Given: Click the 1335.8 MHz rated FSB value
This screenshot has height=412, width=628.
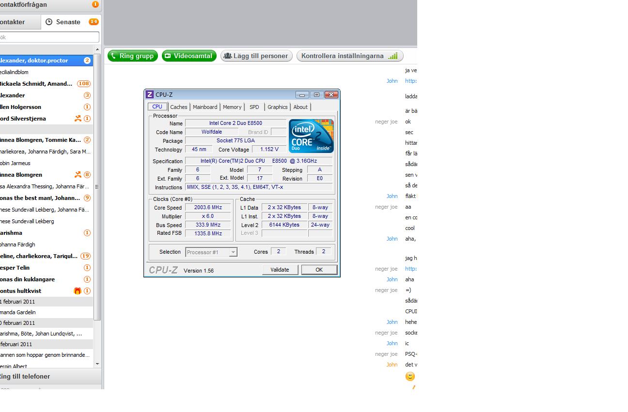Looking at the screenshot, I should 208,233.
